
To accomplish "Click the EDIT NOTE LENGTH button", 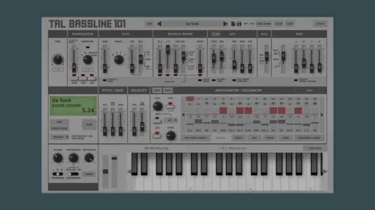I will point(196,138).
